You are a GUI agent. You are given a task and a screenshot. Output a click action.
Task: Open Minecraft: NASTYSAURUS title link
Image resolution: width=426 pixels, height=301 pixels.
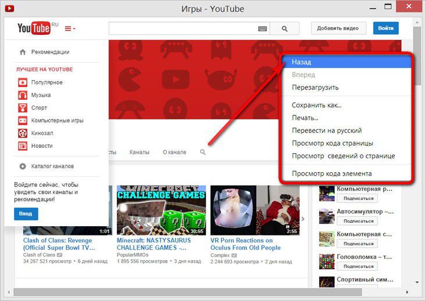[x=154, y=244]
